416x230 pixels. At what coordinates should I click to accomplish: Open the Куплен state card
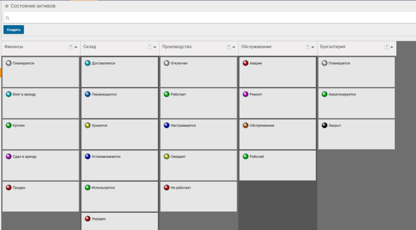[41, 134]
